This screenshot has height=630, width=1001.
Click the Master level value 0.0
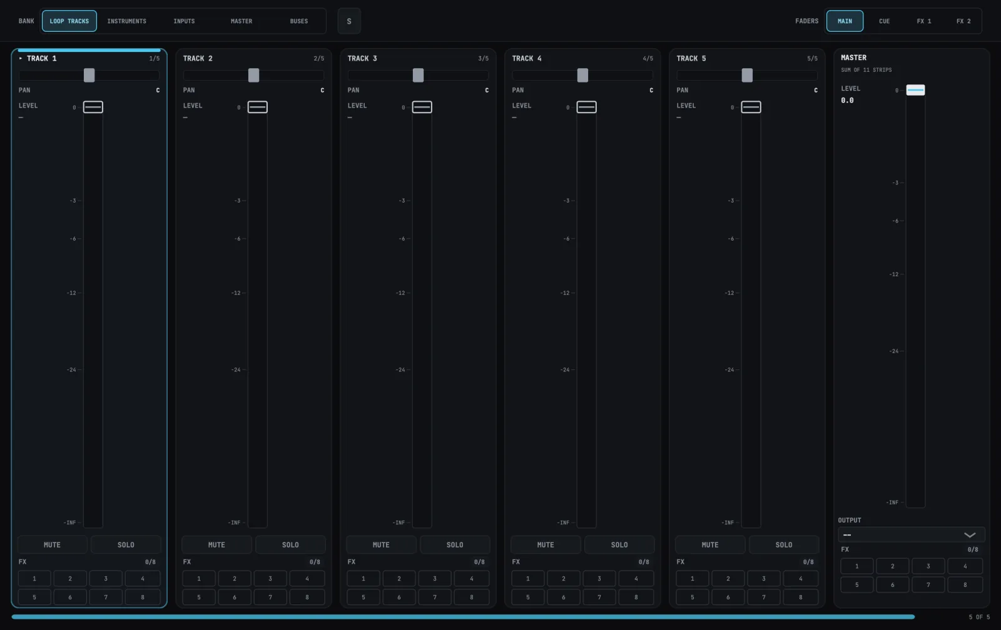pyautogui.click(x=847, y=101)
